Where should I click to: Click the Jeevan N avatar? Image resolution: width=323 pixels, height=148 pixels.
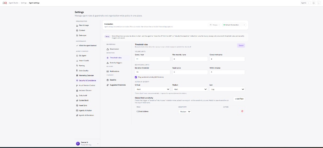78,144
